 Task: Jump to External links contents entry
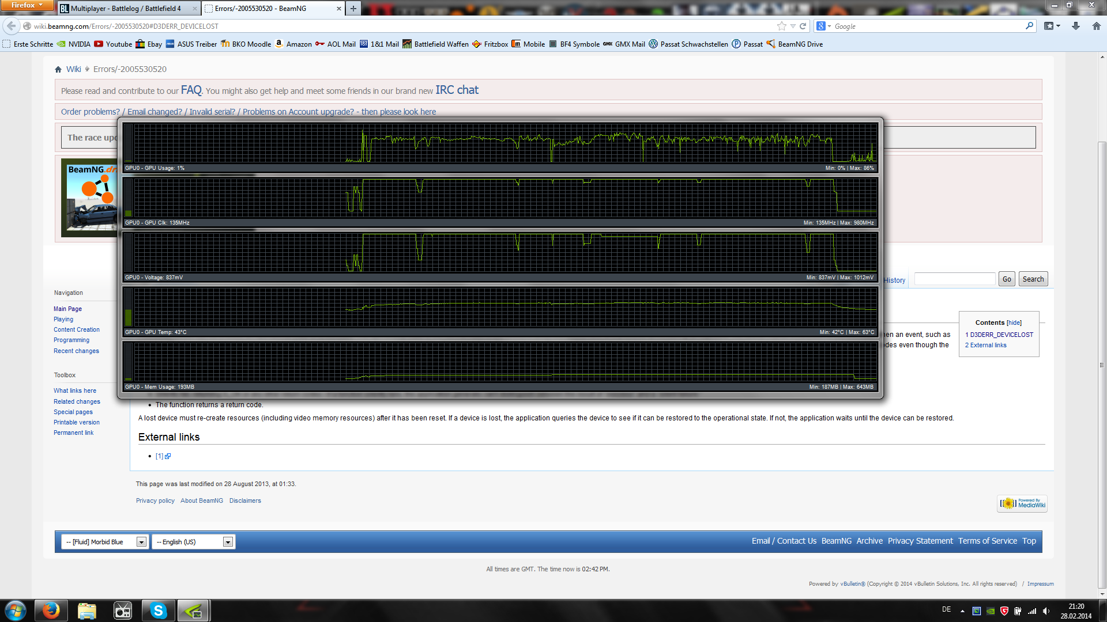click(x=986, y=345)
